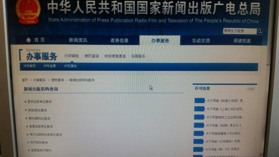Click the search magnifier icon
The image size is (279, 157).
(x=260, y=31)
